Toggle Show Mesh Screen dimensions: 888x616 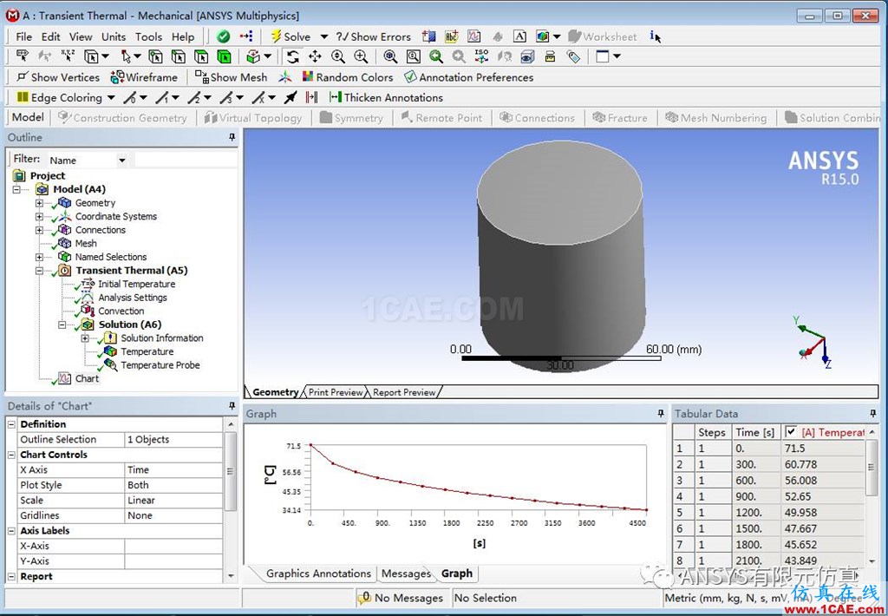pyautogui.click(x=231, y=77)
